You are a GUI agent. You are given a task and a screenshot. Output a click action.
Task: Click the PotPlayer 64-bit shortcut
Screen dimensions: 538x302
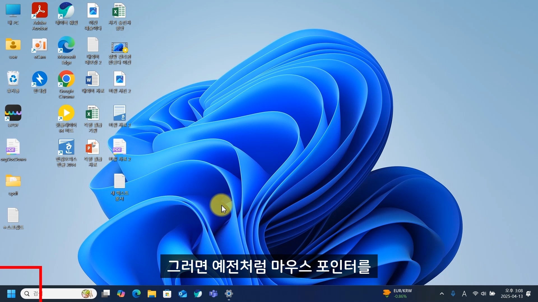point(66,113)
